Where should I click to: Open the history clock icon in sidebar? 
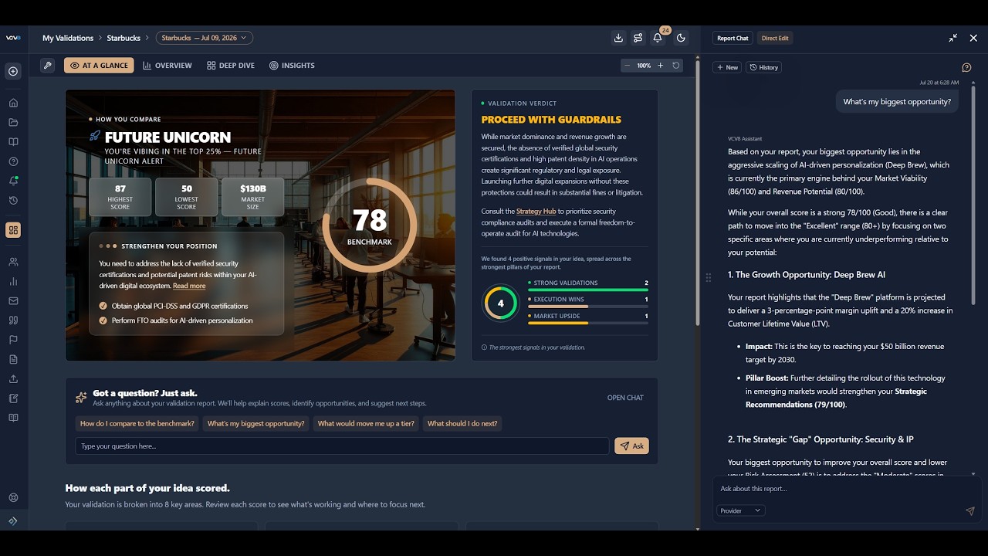pyautogui.click(x=13, y=201)
